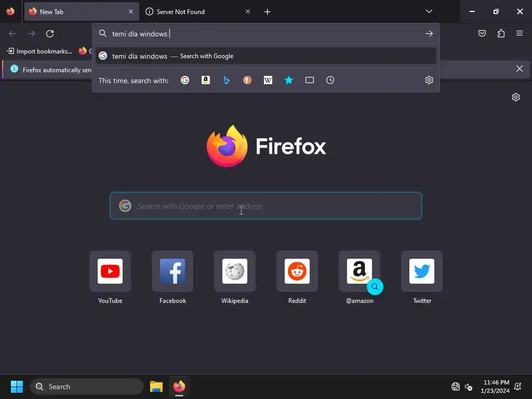Open Save to Pocket icon
Image resolution: width=532 pixels, height=399 pixels.
point(482,33)
